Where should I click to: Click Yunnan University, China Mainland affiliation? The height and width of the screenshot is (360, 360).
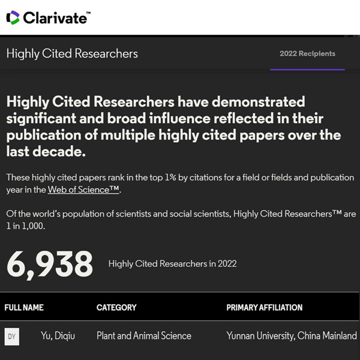pos(292,336)
